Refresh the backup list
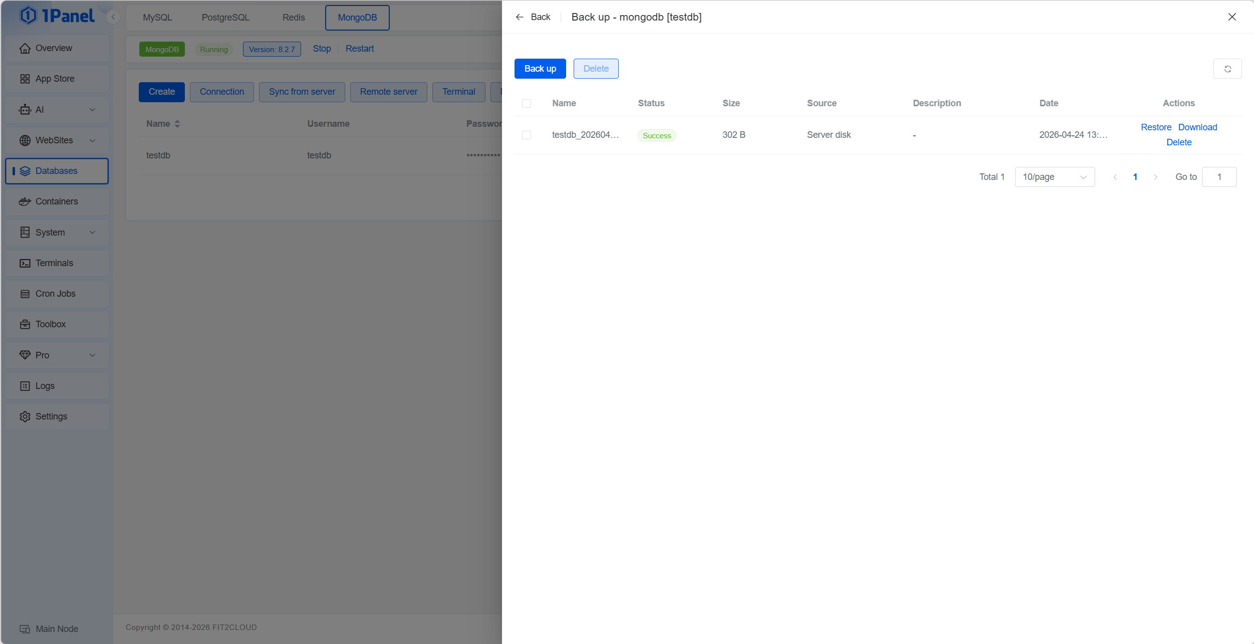Viewport: 1254px width, 644px height. pos(1227,69)
